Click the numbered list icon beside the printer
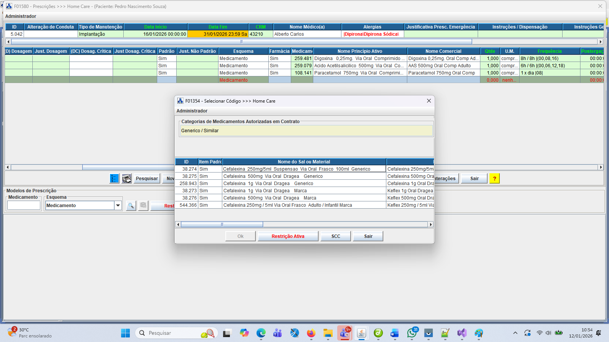This screenshot has height=342, width=609. click(x=114, y=179)
